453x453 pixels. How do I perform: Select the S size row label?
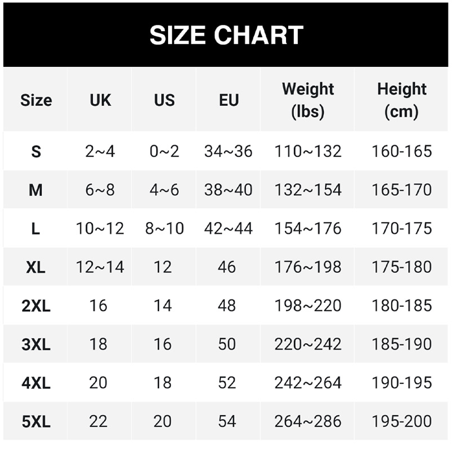36,151
